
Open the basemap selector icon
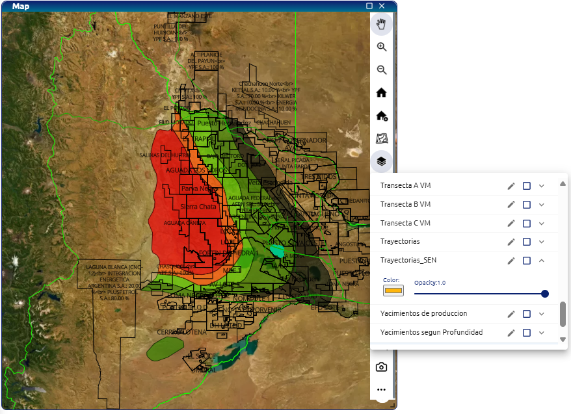pos(382,138)
